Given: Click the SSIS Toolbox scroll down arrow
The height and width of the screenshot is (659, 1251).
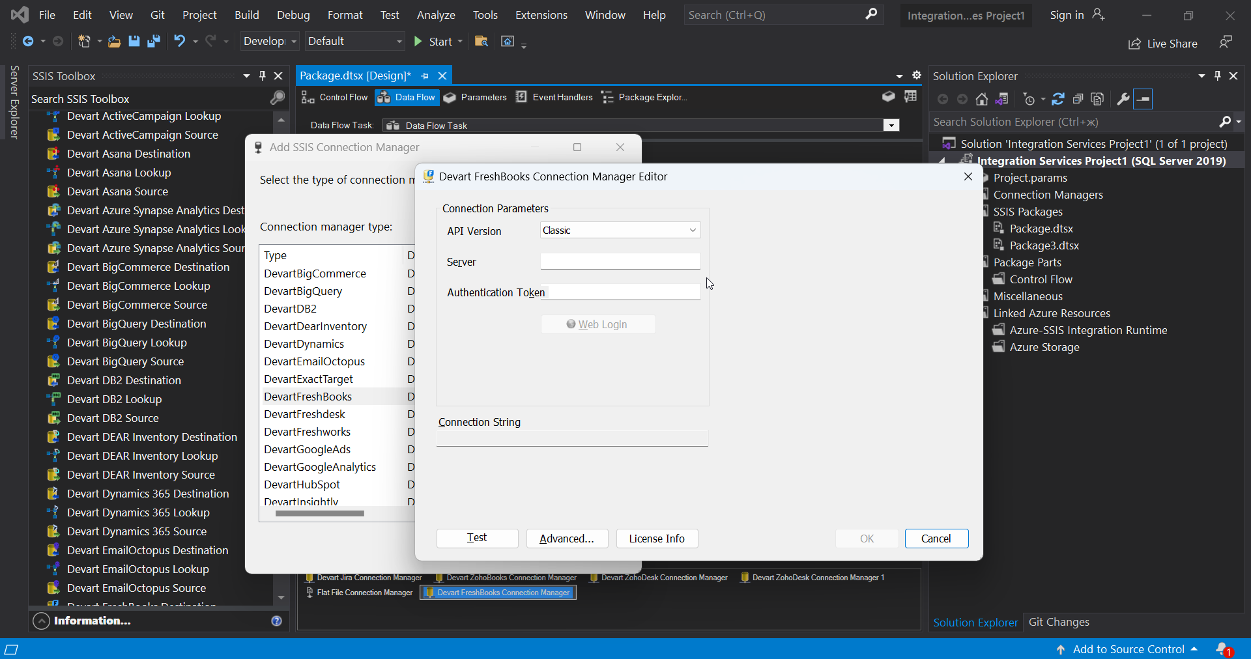Looking at the screenshot, I should click(x=281, y=597).
